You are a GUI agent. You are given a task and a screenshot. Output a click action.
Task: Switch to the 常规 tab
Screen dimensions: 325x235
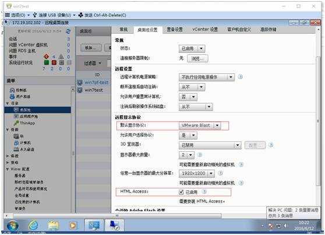[123, 30]
